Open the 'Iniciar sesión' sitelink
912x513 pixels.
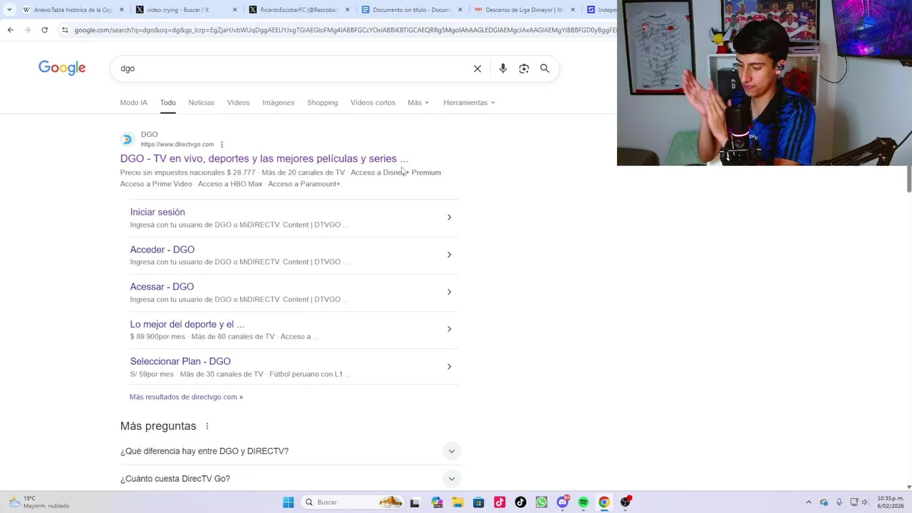pyautogui.click(x=157, y=212)
